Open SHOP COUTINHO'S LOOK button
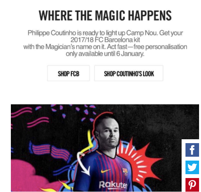This screenshot has height=192, width=201. pos(129,73)
